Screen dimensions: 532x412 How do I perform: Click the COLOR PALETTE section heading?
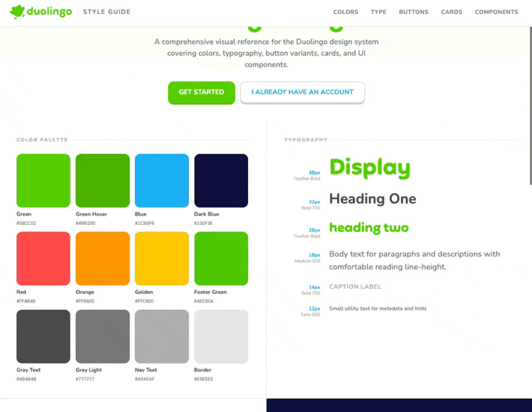pyautogui.click(x=42, y=139)
